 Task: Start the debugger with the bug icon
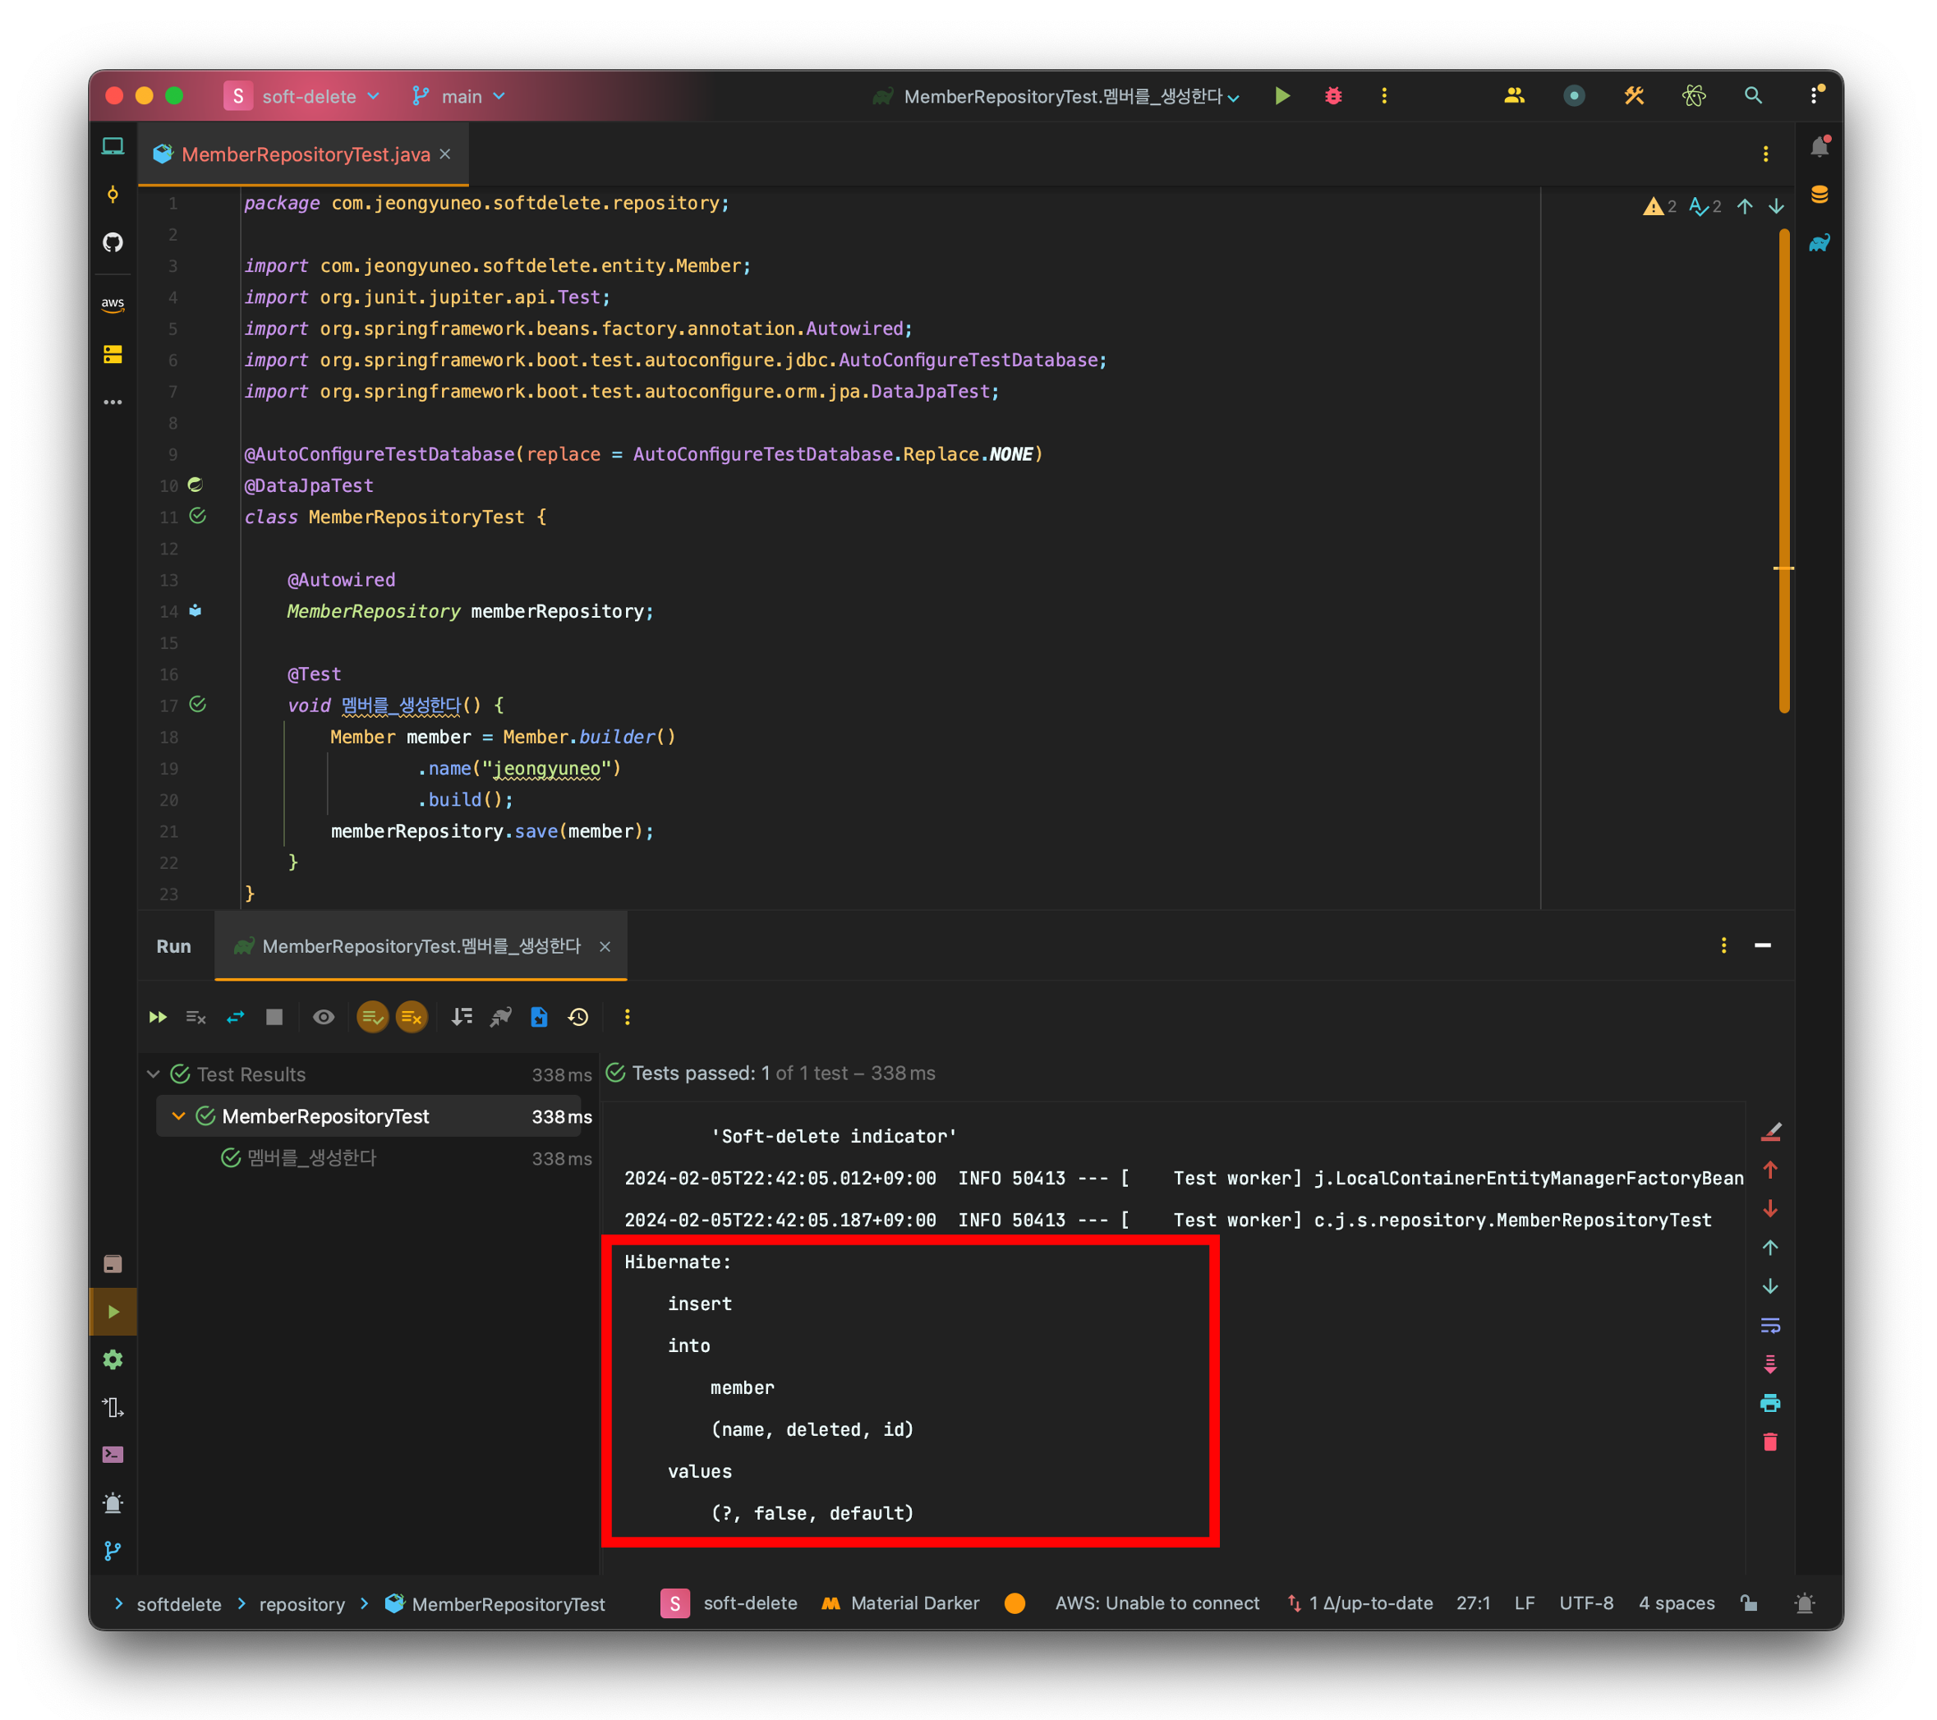[1333, 94]
